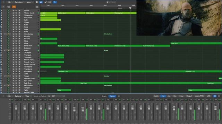Click the Broken Clock track icon
This screenshot has width=222, height=124.
click(x=8, y=92)
